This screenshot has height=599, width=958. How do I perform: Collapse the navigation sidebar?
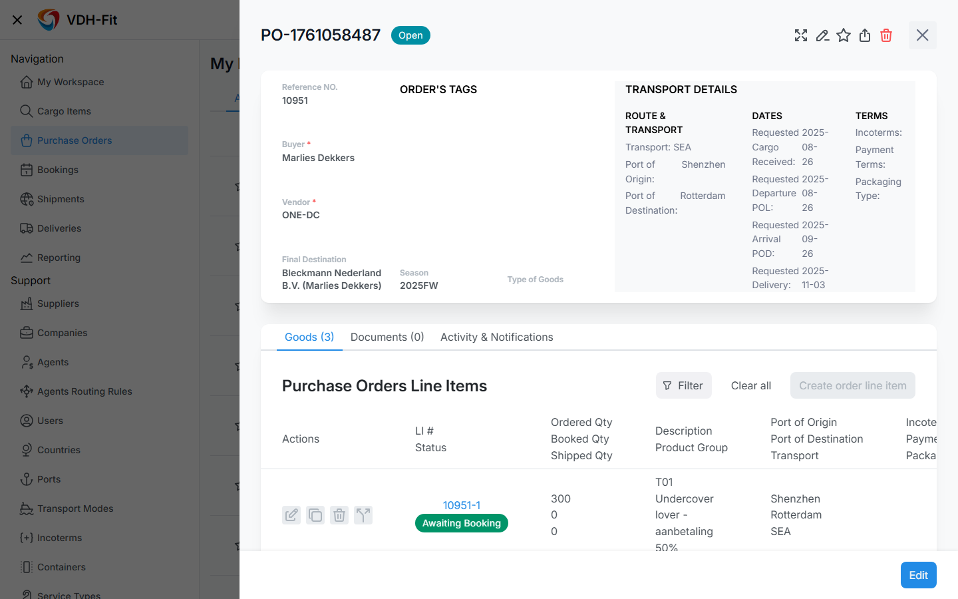[17, 19]
